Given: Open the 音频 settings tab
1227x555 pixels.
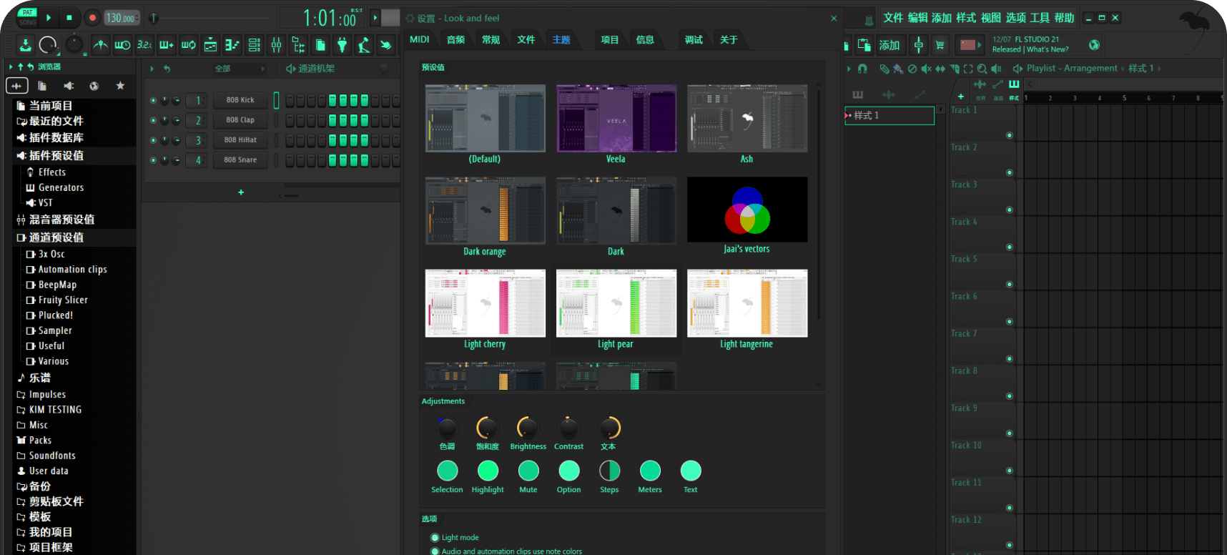Looking at the screenshot, I should [455, 39].
